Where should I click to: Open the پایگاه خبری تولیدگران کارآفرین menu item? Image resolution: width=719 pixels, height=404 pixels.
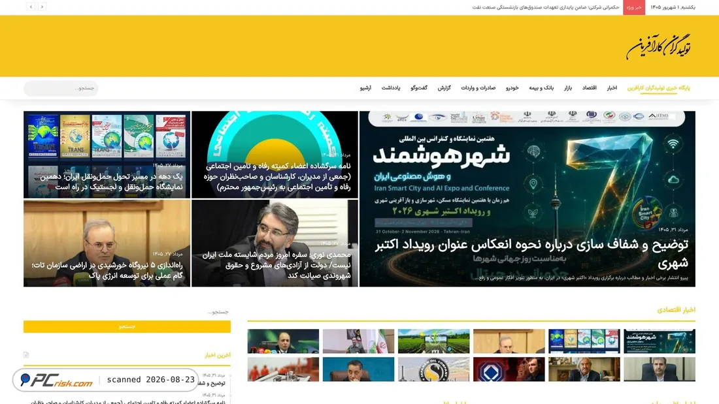[658, 88]
